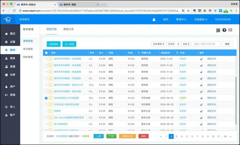
Task: Open the notification bell icon
Action: [x=154, y=20]
